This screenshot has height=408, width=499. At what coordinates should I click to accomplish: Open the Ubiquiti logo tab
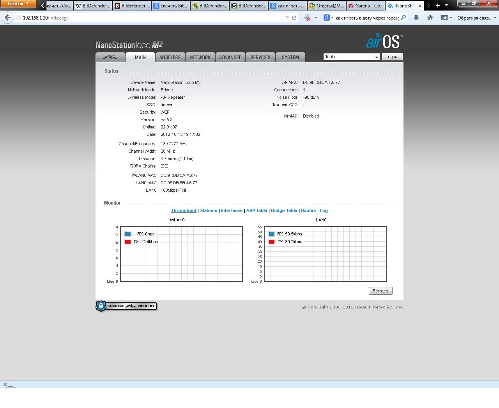click(110, 57)
